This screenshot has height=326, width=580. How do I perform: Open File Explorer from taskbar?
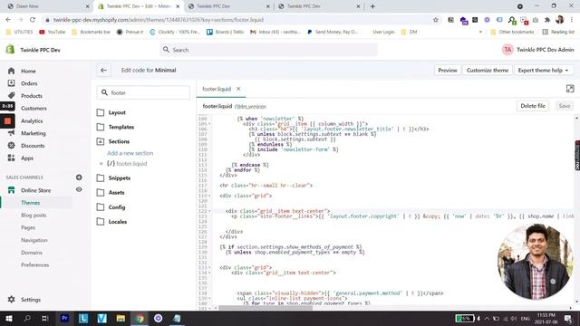point(121,318)
